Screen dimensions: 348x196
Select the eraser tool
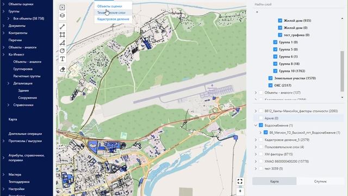click(63, 70)
